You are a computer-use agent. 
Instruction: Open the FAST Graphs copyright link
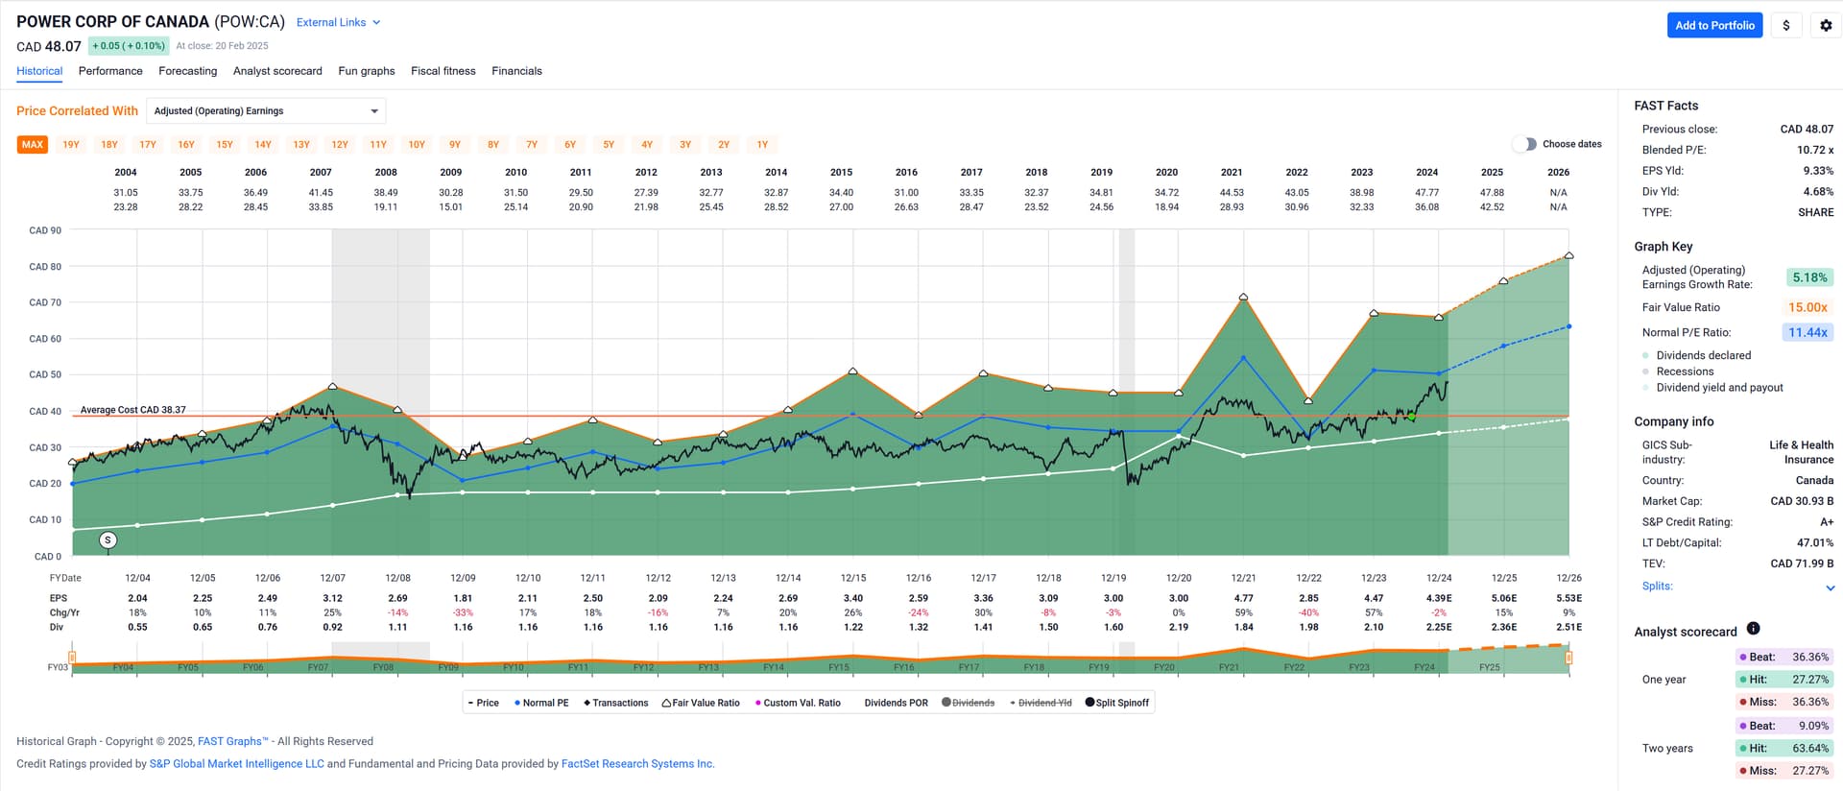pyautogui.click(x=233, y=741)
